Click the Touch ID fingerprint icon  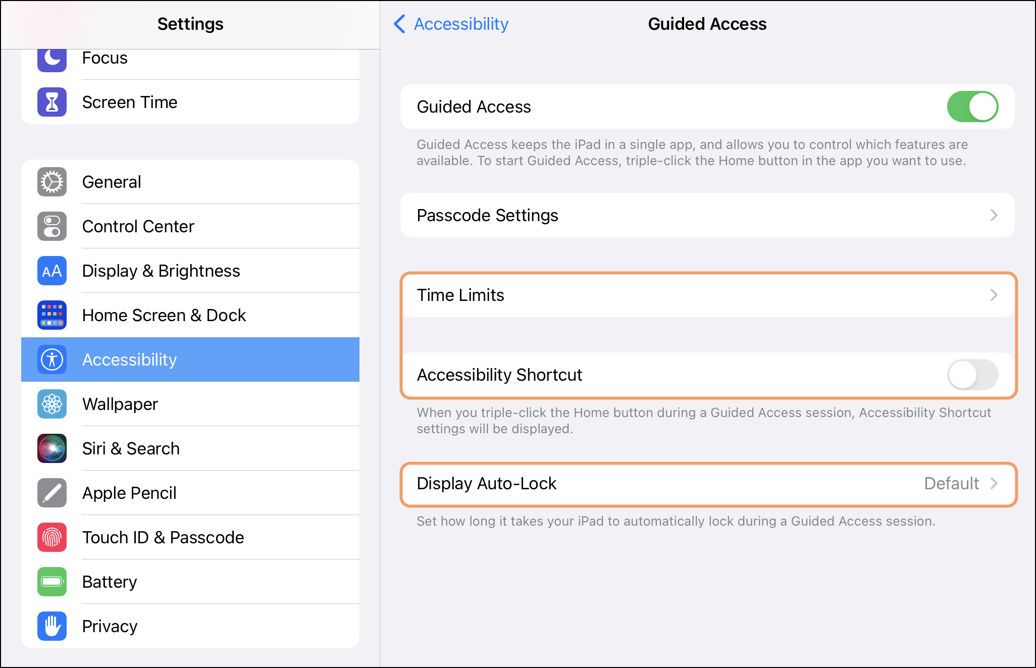(x=52, y=537)
